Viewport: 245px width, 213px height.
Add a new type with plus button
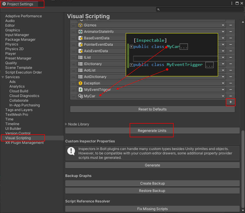[x=231, y=102]
